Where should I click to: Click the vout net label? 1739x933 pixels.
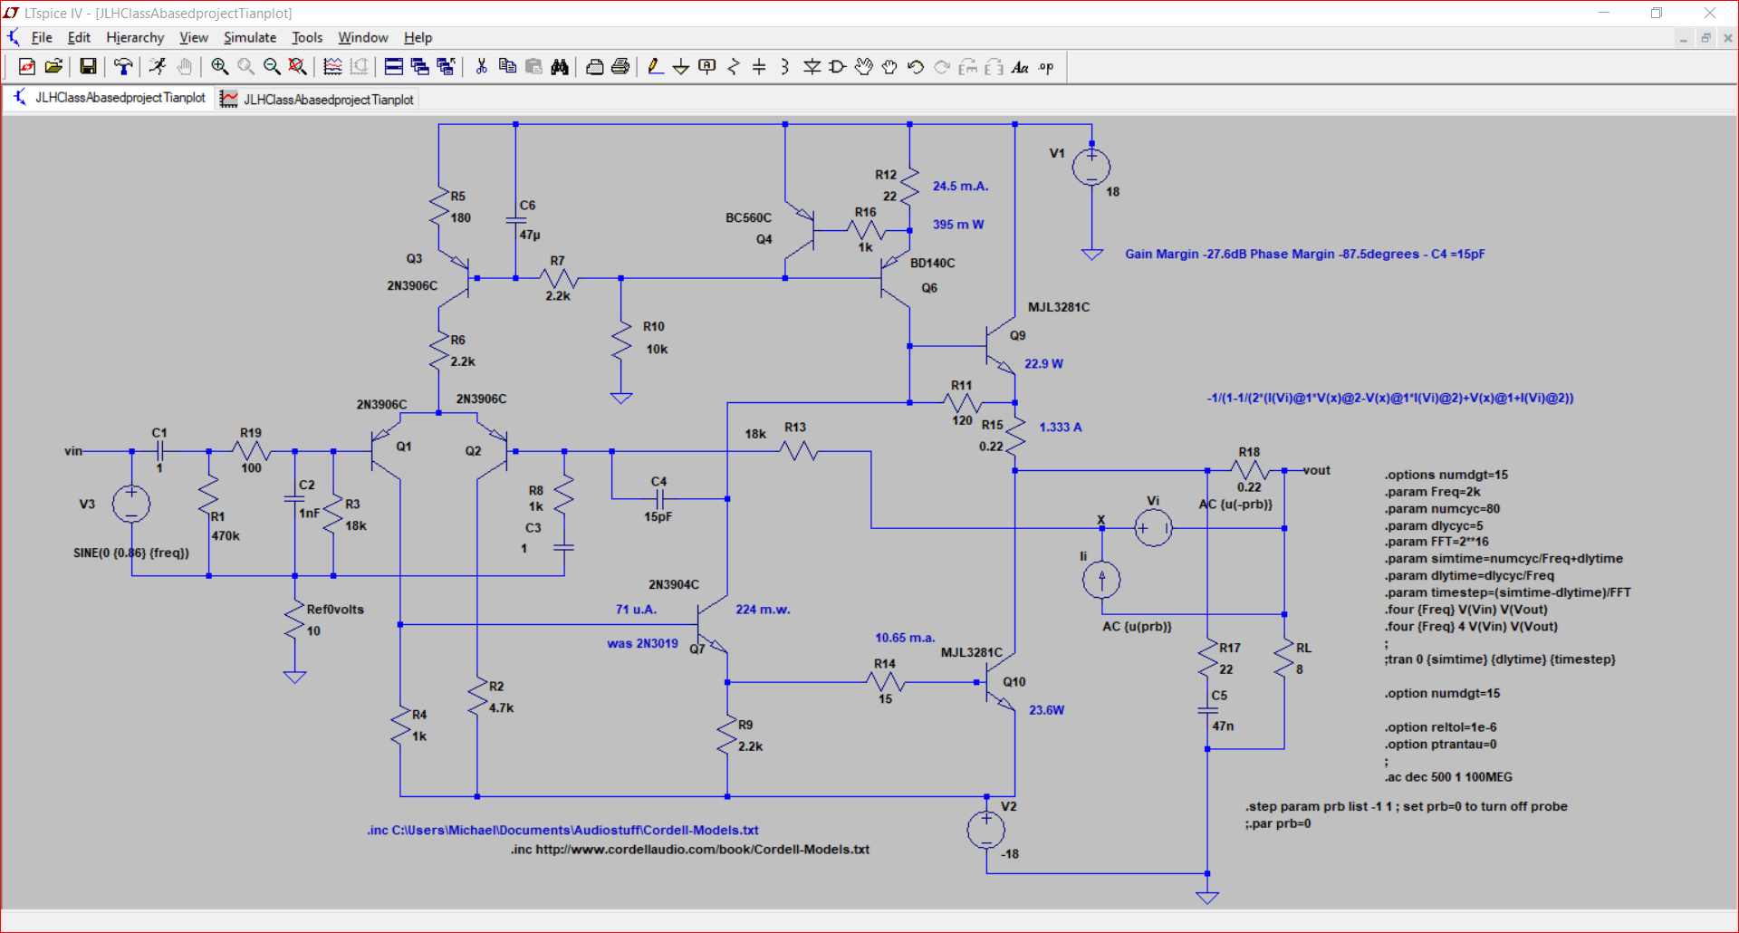pyautogui.click(x=1317, y=470)
